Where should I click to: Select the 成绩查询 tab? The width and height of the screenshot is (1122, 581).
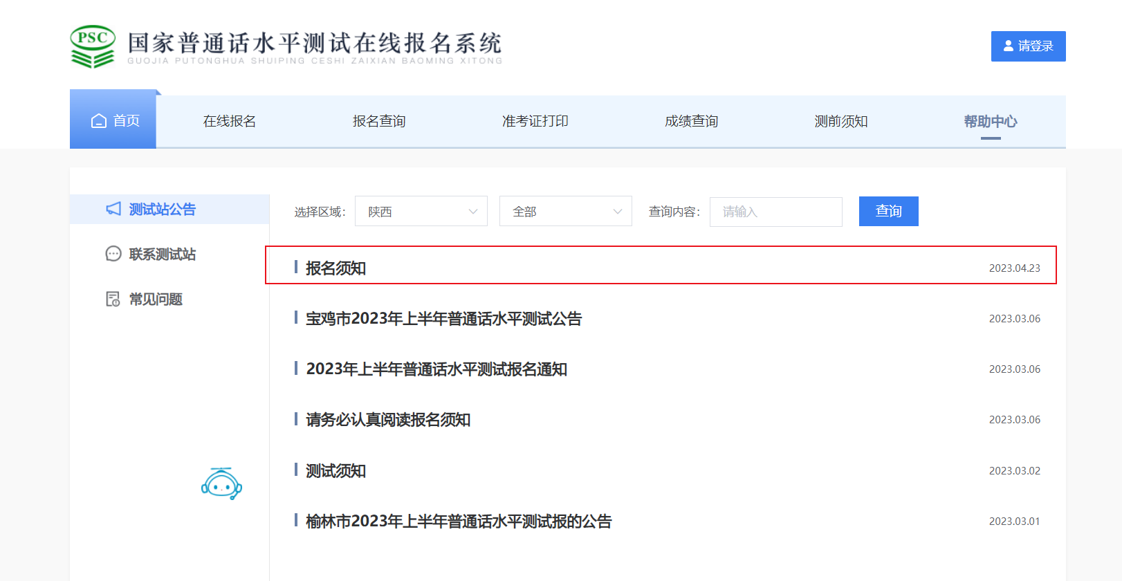(x=692, y=121)
